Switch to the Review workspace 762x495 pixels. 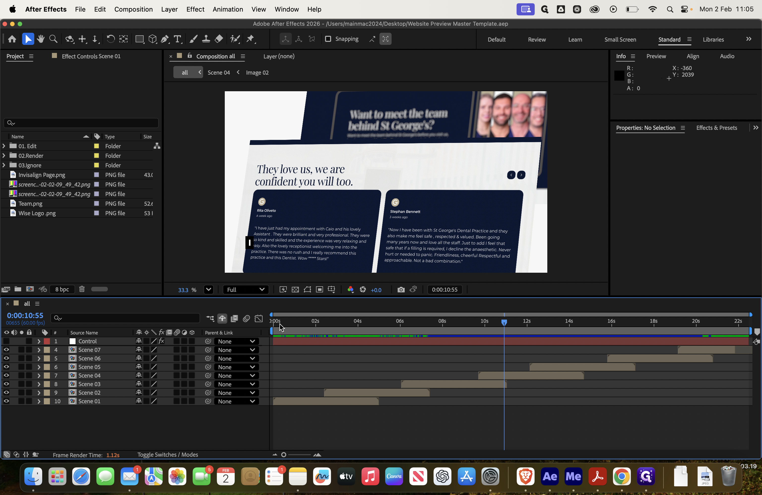coord(537,39)
